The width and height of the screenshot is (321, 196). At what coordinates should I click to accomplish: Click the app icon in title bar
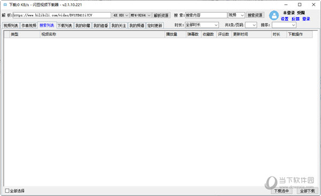click(x=5, y=4)
